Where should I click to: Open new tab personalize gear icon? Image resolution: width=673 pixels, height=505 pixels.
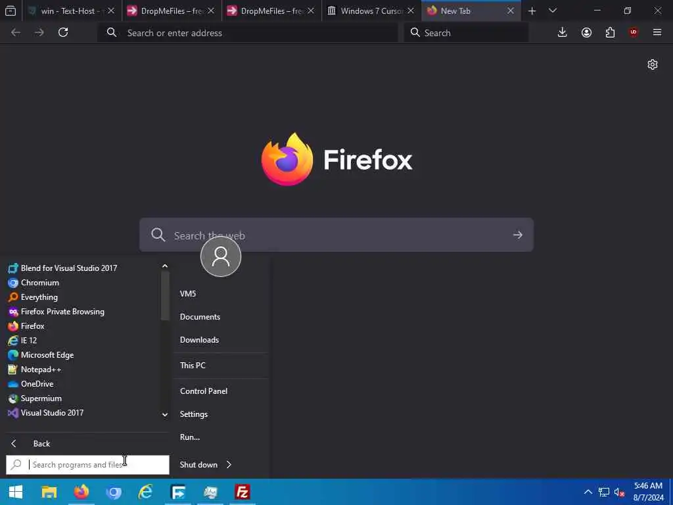653,64
